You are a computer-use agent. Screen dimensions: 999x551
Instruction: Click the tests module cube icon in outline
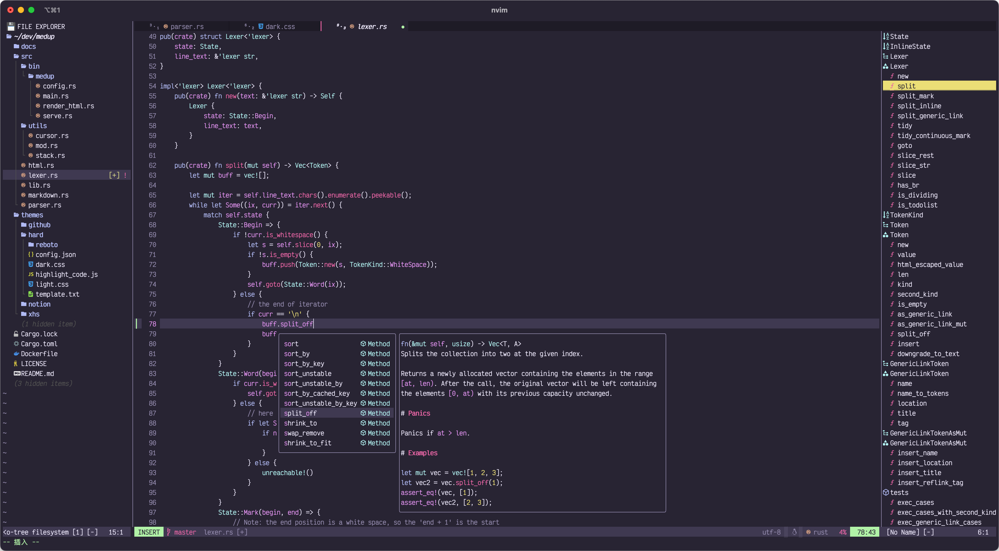pyautogui.click(x=885, y=492)
